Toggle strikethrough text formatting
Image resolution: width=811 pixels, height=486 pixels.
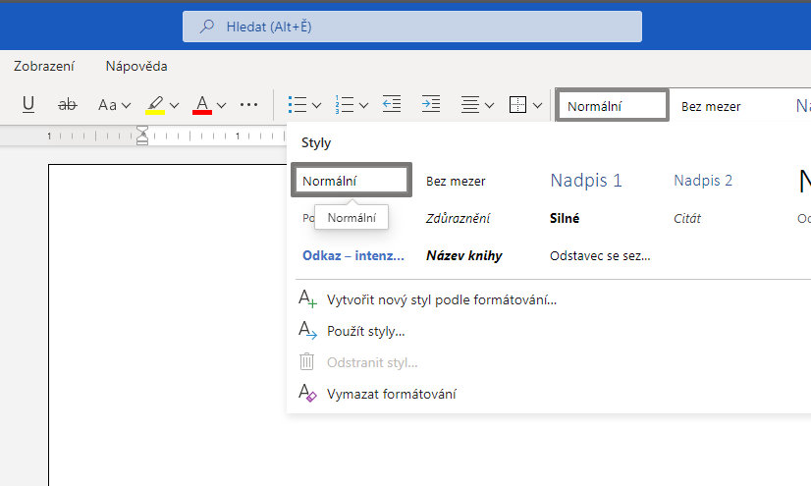tap(68, 104)
